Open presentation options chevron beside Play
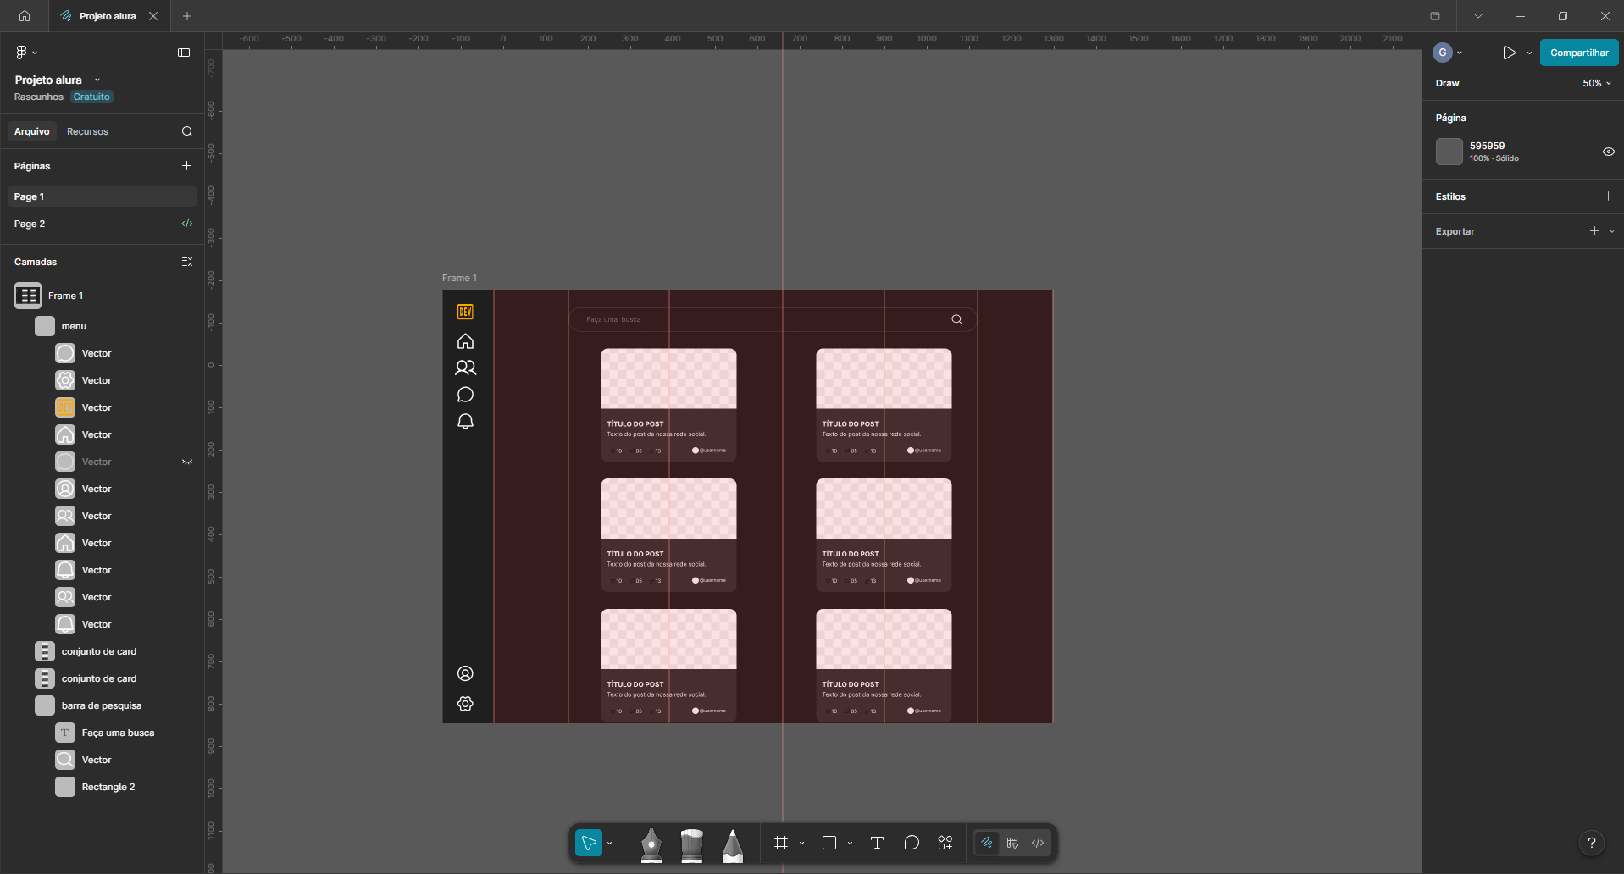Image resolution: width=1624 pixels, height=874 pixels. 1529,53
